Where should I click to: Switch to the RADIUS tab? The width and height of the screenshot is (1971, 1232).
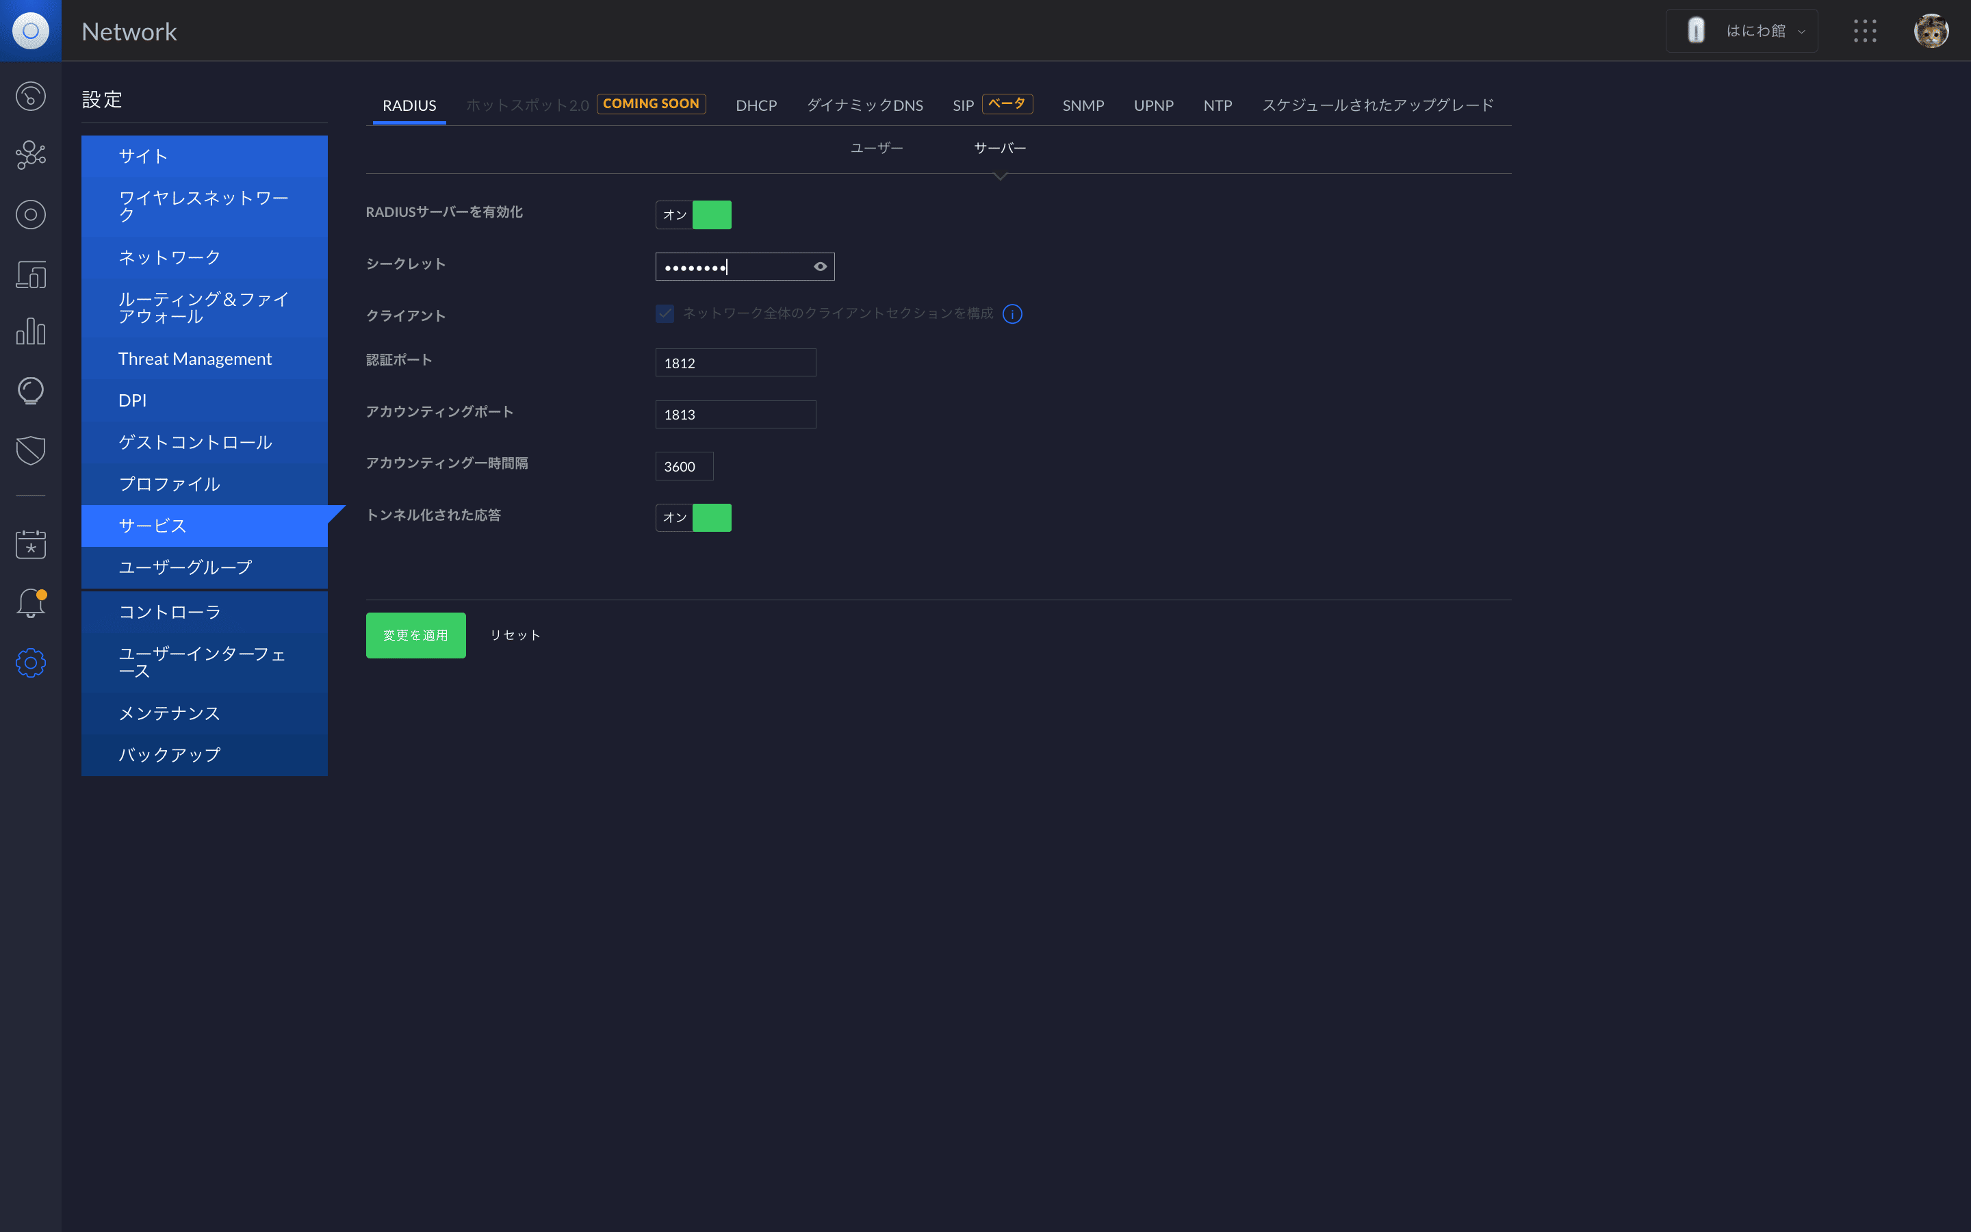(x=409, y=105)
